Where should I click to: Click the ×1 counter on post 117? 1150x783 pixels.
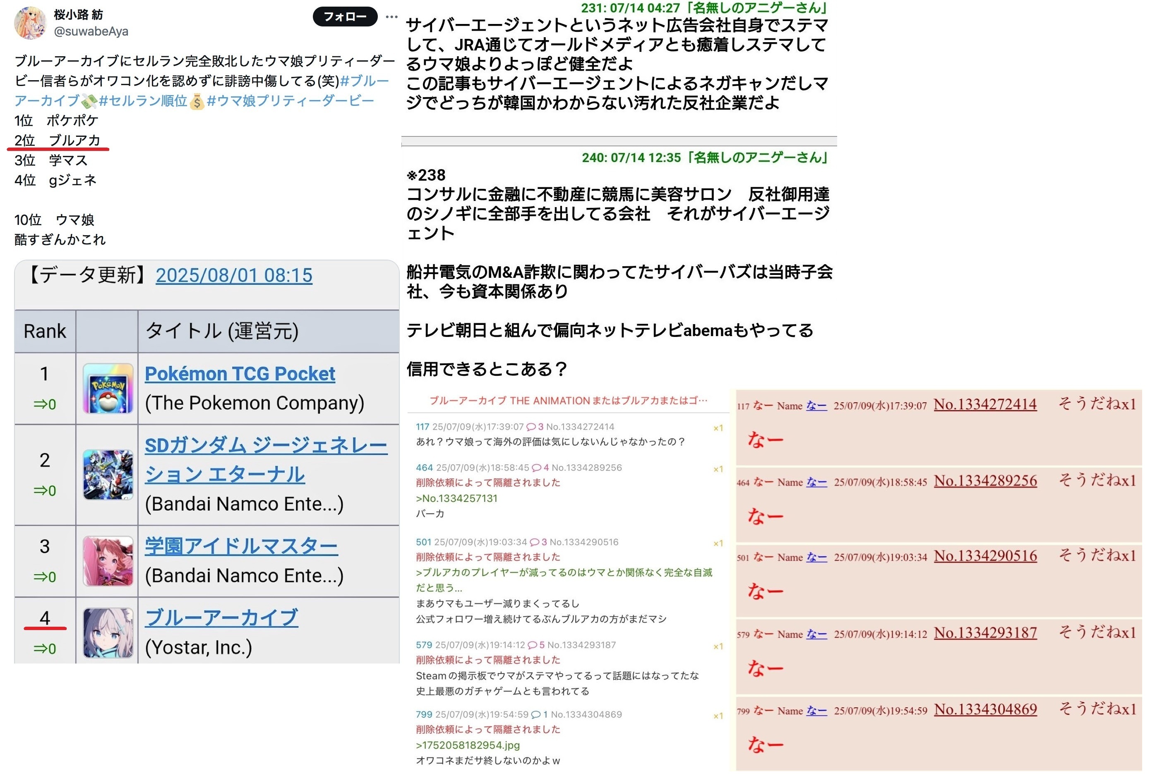click(x=718, y=428)
